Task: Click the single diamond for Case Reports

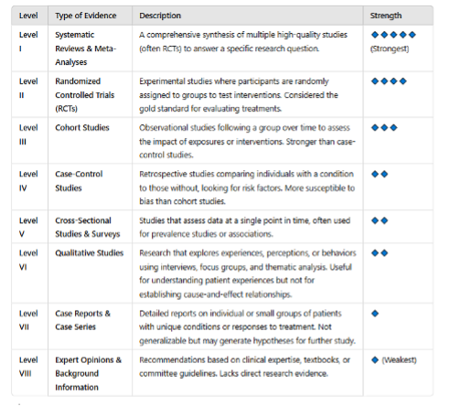Action: [375, 314]
